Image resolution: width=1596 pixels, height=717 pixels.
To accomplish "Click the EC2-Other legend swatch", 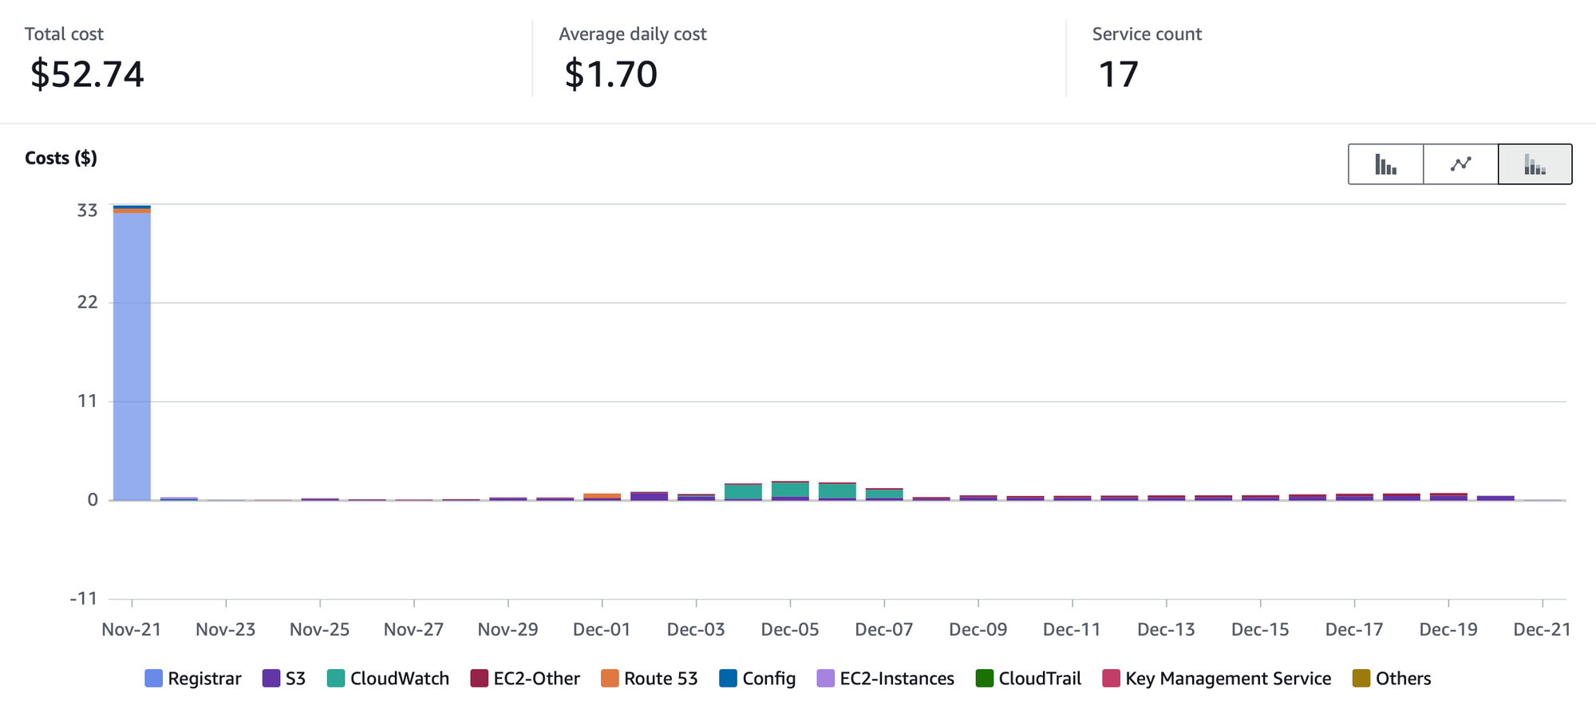I will click(x=479, y=679).
